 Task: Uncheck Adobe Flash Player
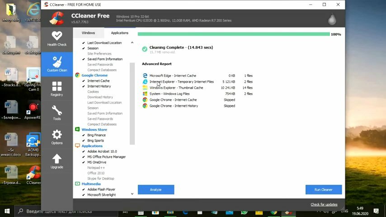coord(84,189)
